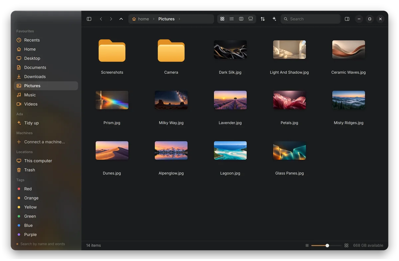The width and height of the screenshot is (399, 261).
Task: Click Connect a machine...
Action: click(46, 142)
